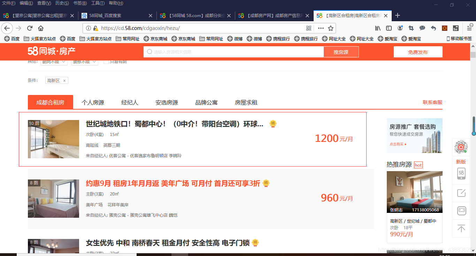Select the 个人房源 tab

(93, 103)
